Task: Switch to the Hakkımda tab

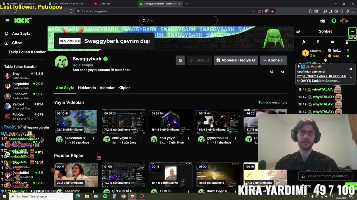Action: click(x=87, y=88)
